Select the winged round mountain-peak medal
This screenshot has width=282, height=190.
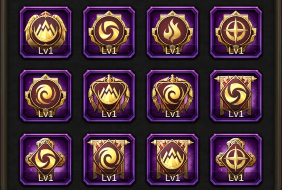[x=45, y=32]
